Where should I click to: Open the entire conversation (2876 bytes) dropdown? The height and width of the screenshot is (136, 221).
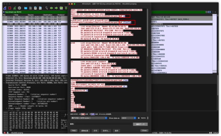pyautogui.click(x=89, y=118)
